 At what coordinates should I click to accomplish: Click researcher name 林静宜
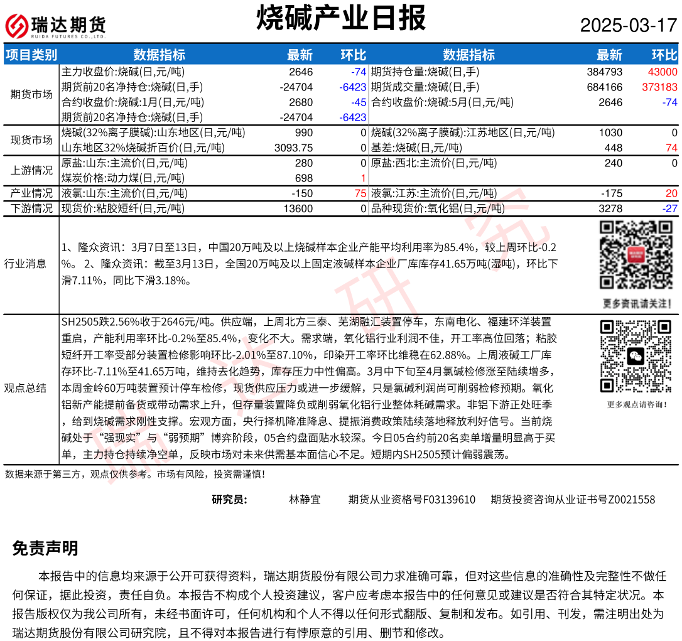(x=305, y=500)
